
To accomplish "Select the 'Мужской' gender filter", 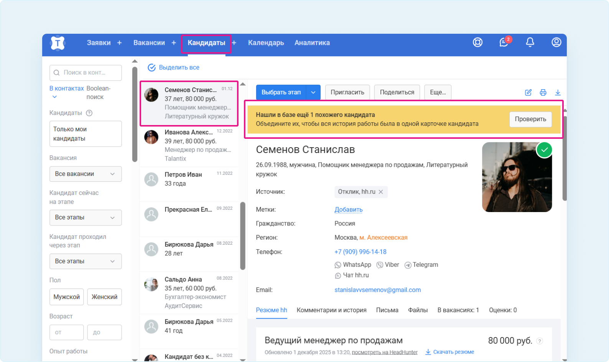I will 66,297.
